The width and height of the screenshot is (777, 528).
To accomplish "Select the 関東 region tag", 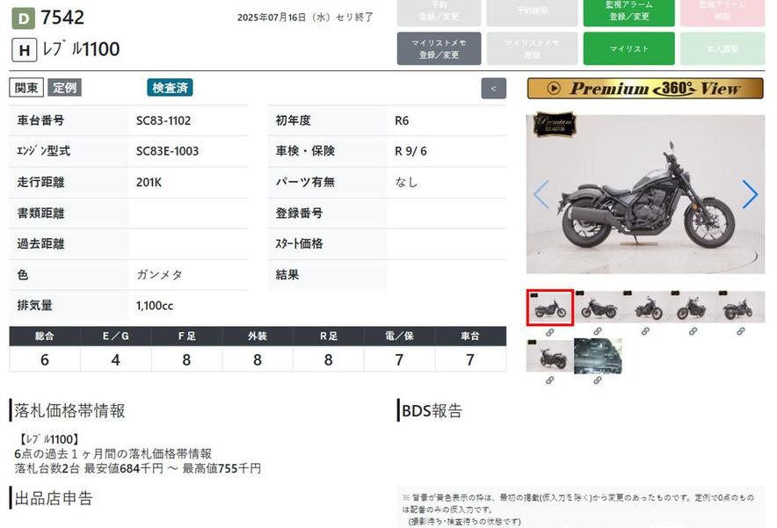I will click(x=26, y=88).
